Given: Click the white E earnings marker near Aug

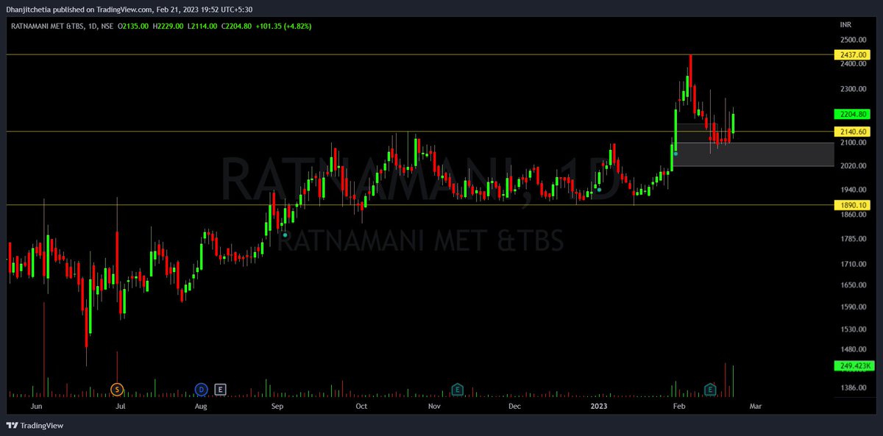Looking at the screenshot, I should coord(220,389).
